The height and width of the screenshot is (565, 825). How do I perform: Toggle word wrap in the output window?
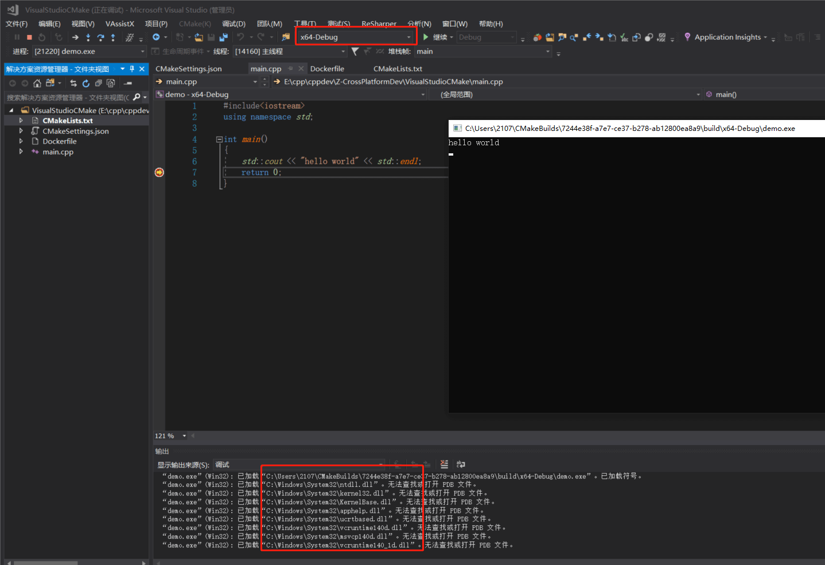(x=461, y=465)
